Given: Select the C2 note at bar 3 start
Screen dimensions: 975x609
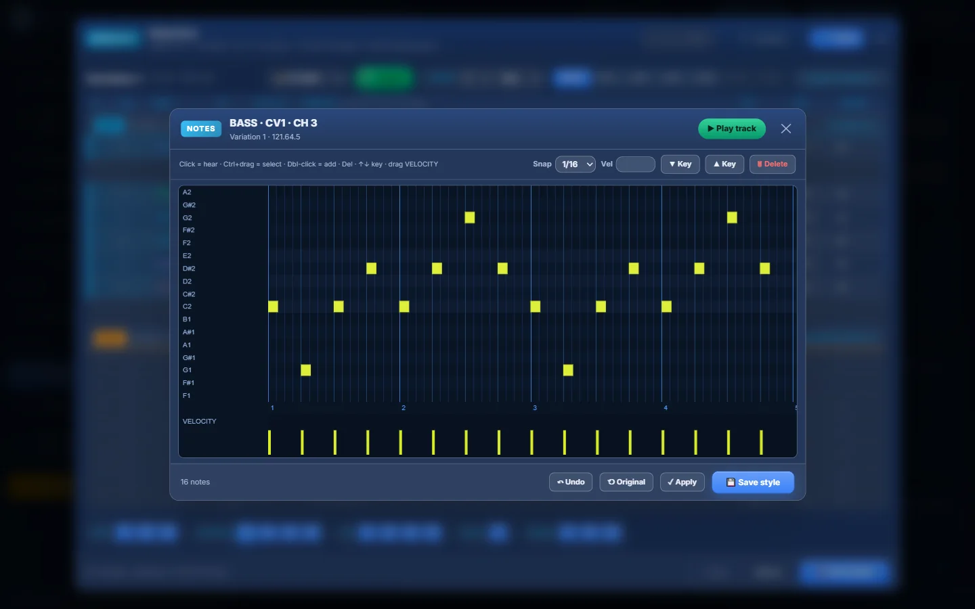Looking at the screenshot, I should point(536,307).
